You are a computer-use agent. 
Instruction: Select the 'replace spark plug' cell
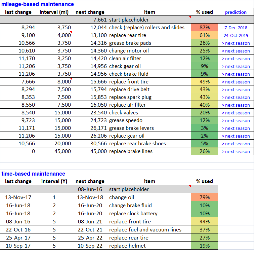pyautogui.click(x=149, y=97)
